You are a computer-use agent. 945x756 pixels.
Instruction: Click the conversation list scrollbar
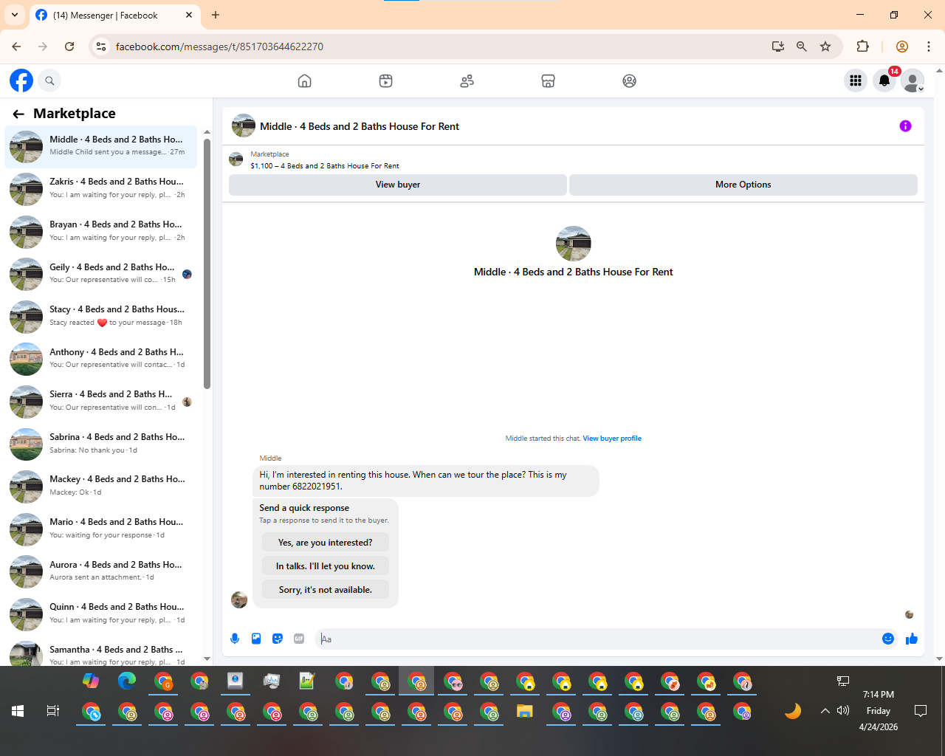tap(207, 264)
